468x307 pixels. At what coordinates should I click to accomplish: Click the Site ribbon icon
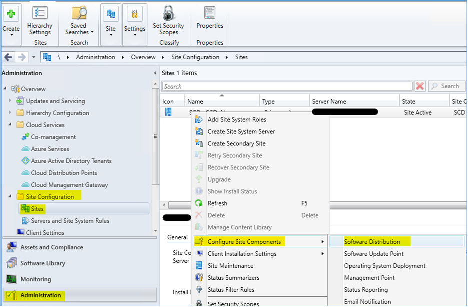click(111, 14)
